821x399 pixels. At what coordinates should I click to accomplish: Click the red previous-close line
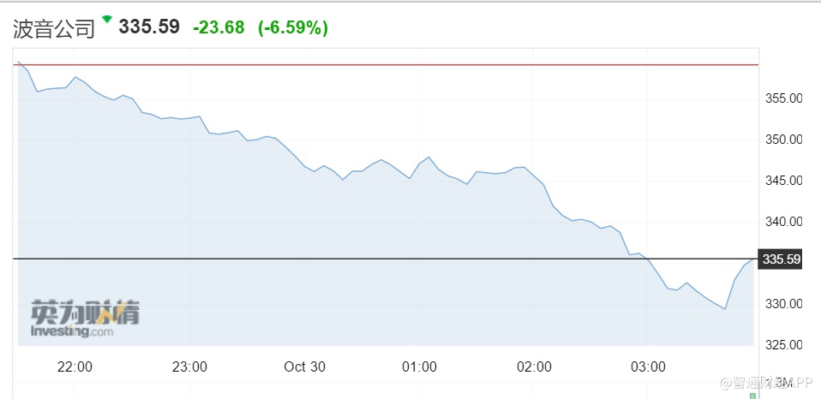[x=386, y=64]
